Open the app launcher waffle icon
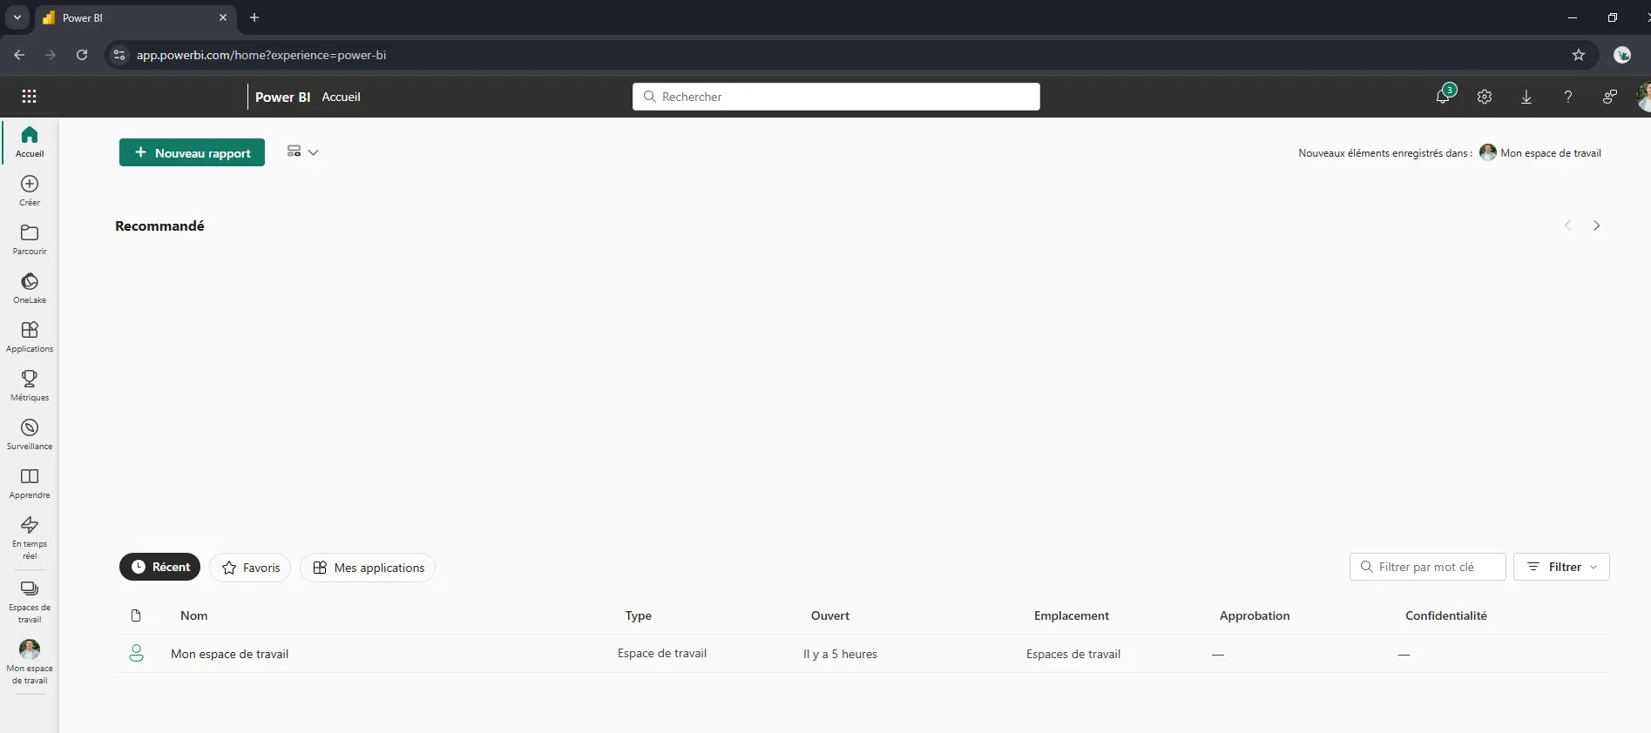Viewport: 1651px width, 733px height. pyautogui.click(x=29, y=97)
